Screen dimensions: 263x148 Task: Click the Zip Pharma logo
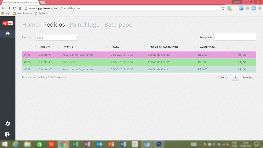[x=8, y=23]
